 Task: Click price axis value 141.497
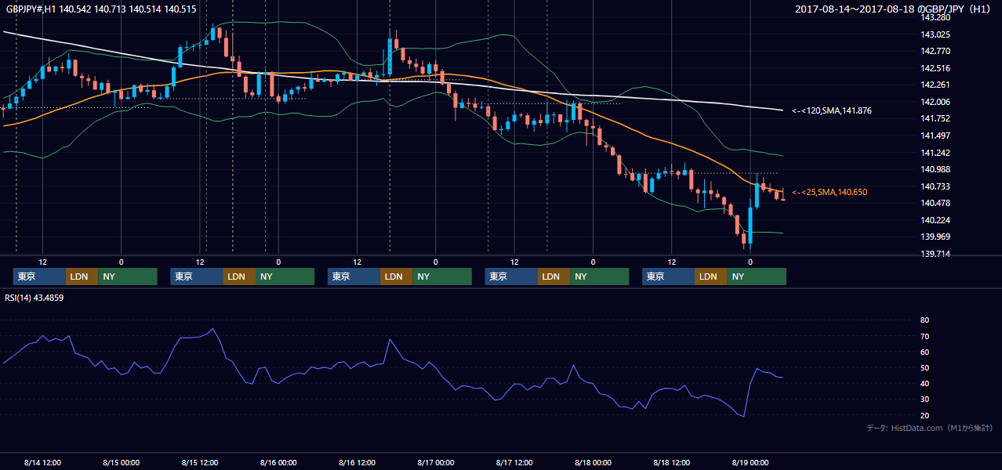coord(935,136)
